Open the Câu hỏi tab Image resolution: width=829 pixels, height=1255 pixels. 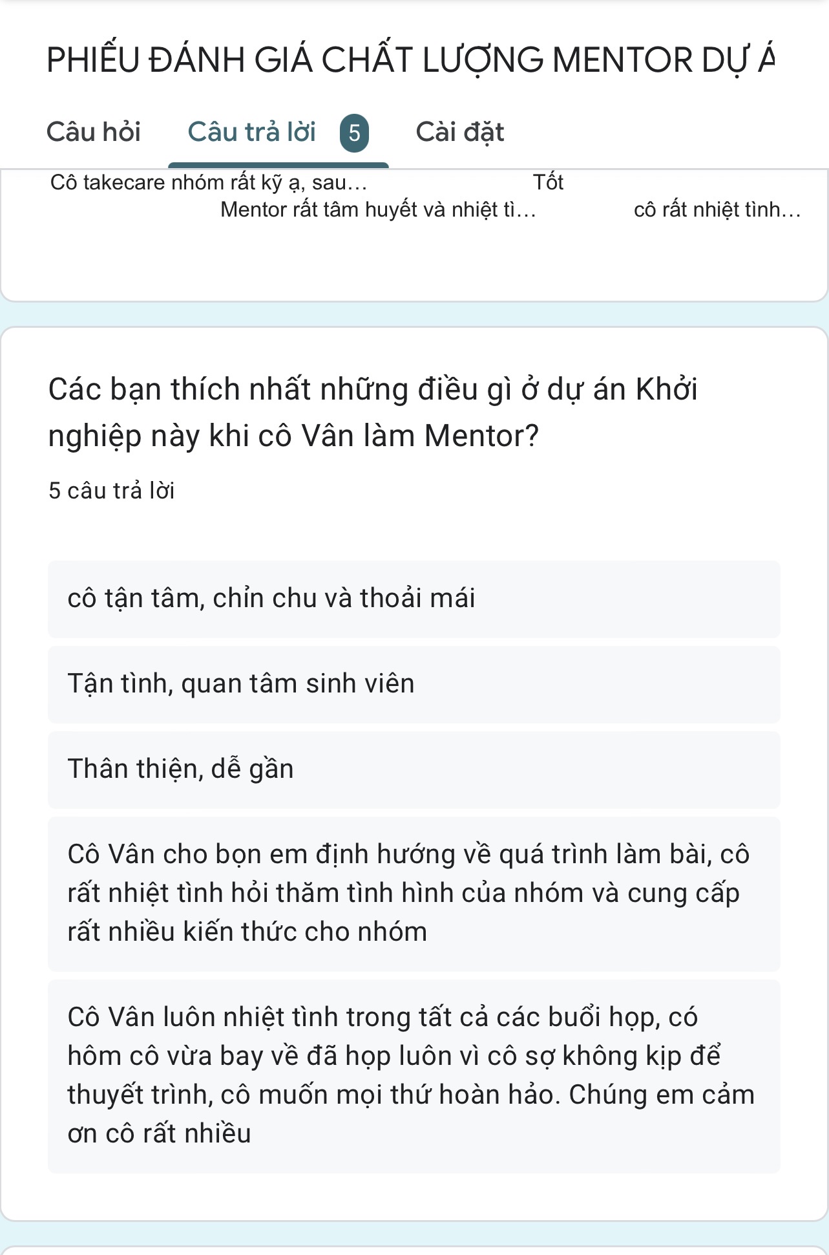pyautogui.click(x=94, y=132)
